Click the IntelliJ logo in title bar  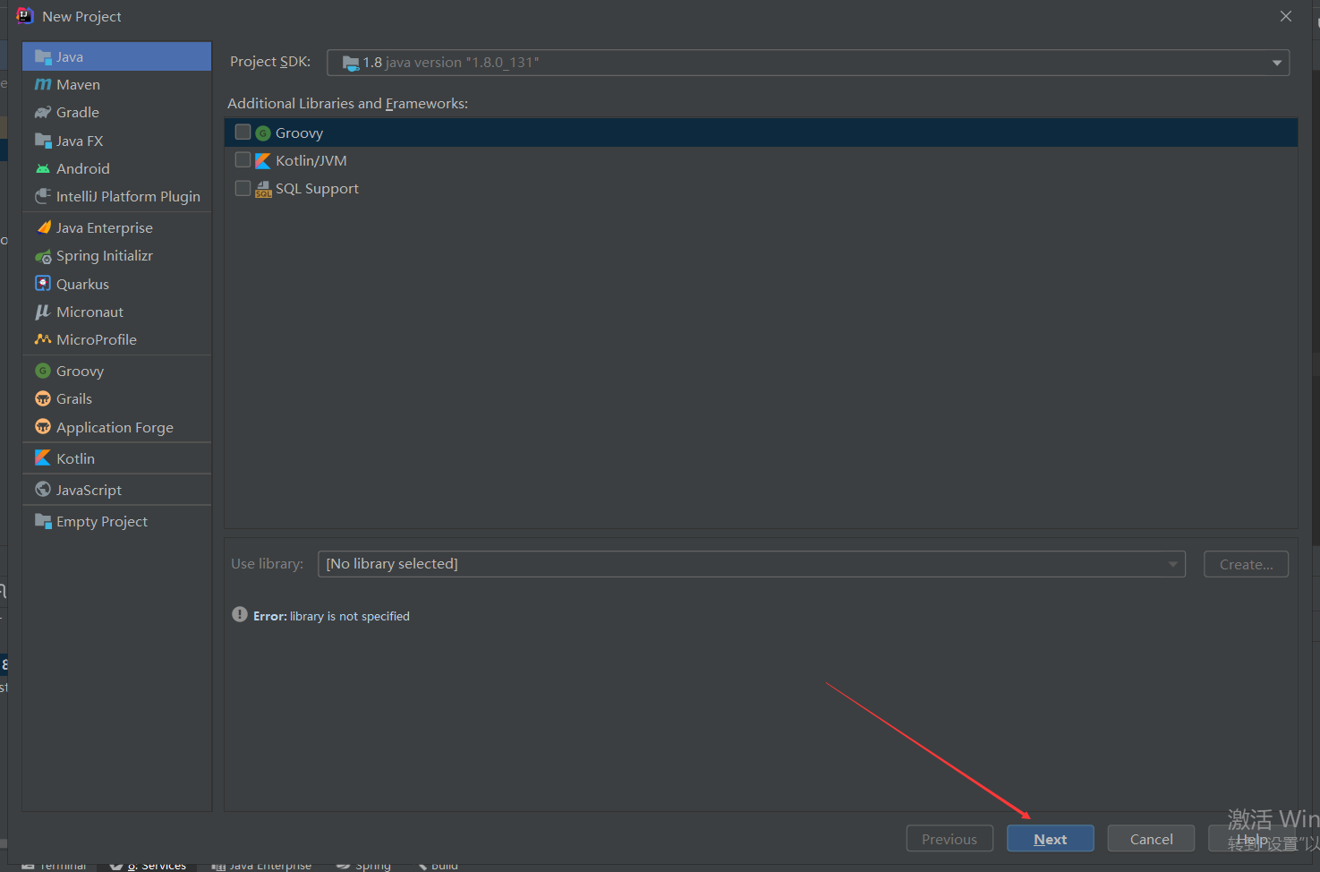[x=25, y=16]
